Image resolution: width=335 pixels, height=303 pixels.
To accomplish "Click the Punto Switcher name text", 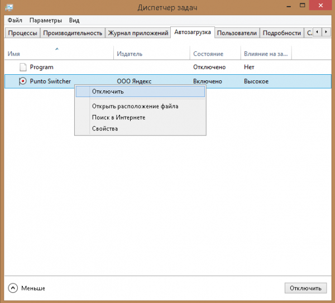I will [x=50, y=81].
